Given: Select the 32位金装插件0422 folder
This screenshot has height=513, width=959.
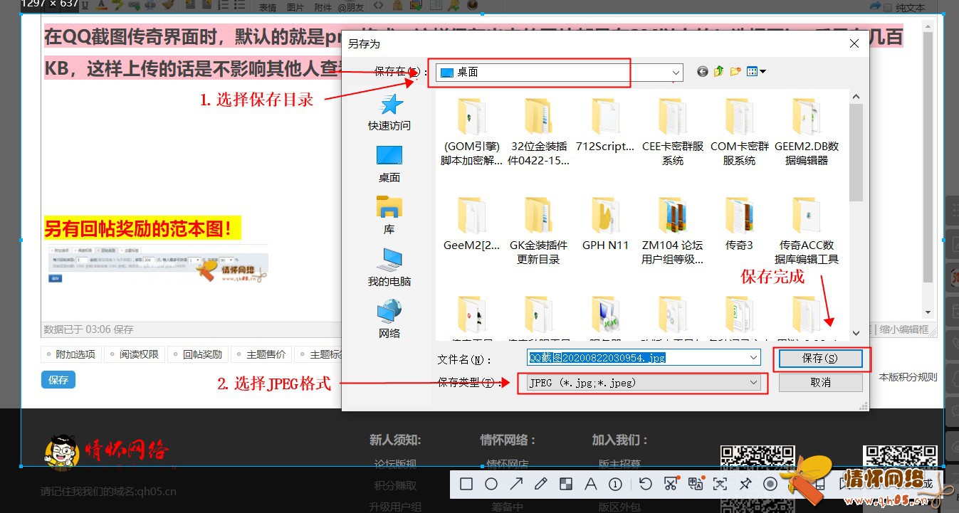Looking at the screenshot, I should [539, 132].
